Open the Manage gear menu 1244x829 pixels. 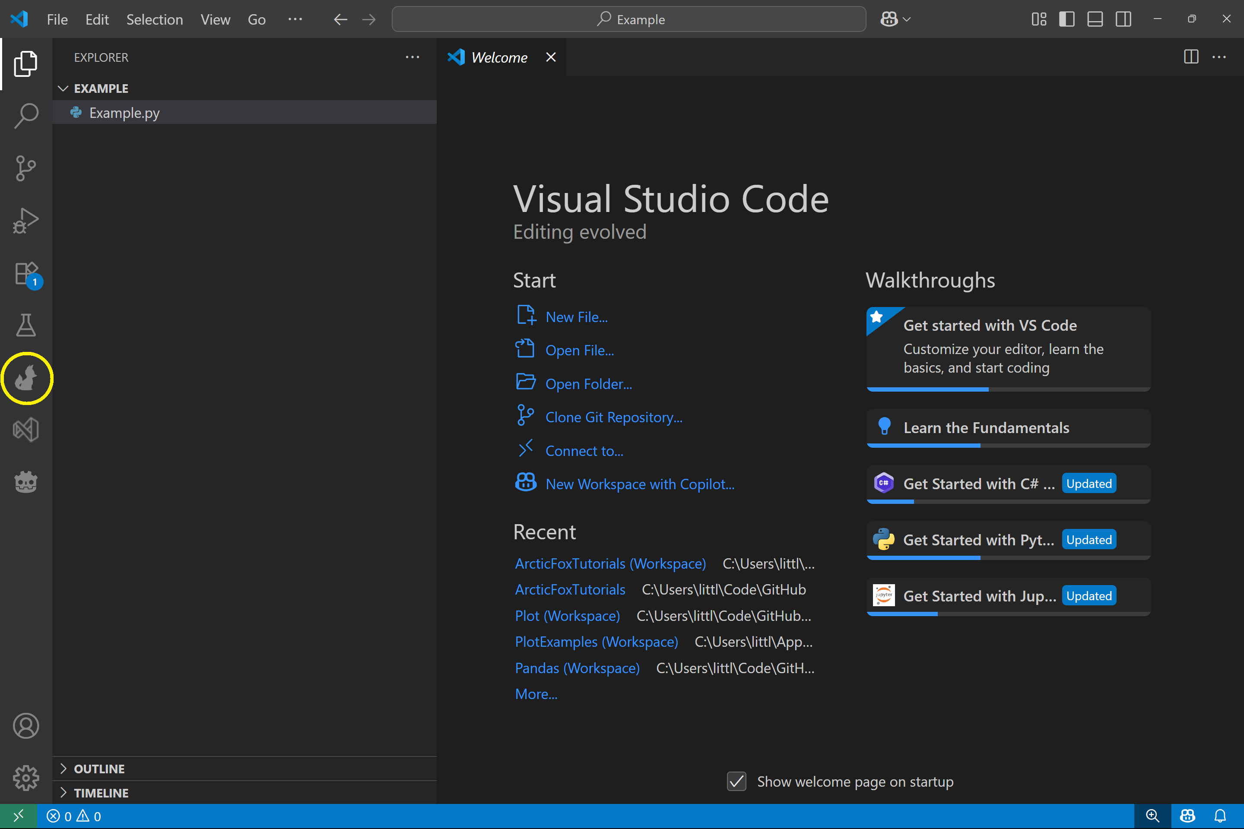(25, 778)
